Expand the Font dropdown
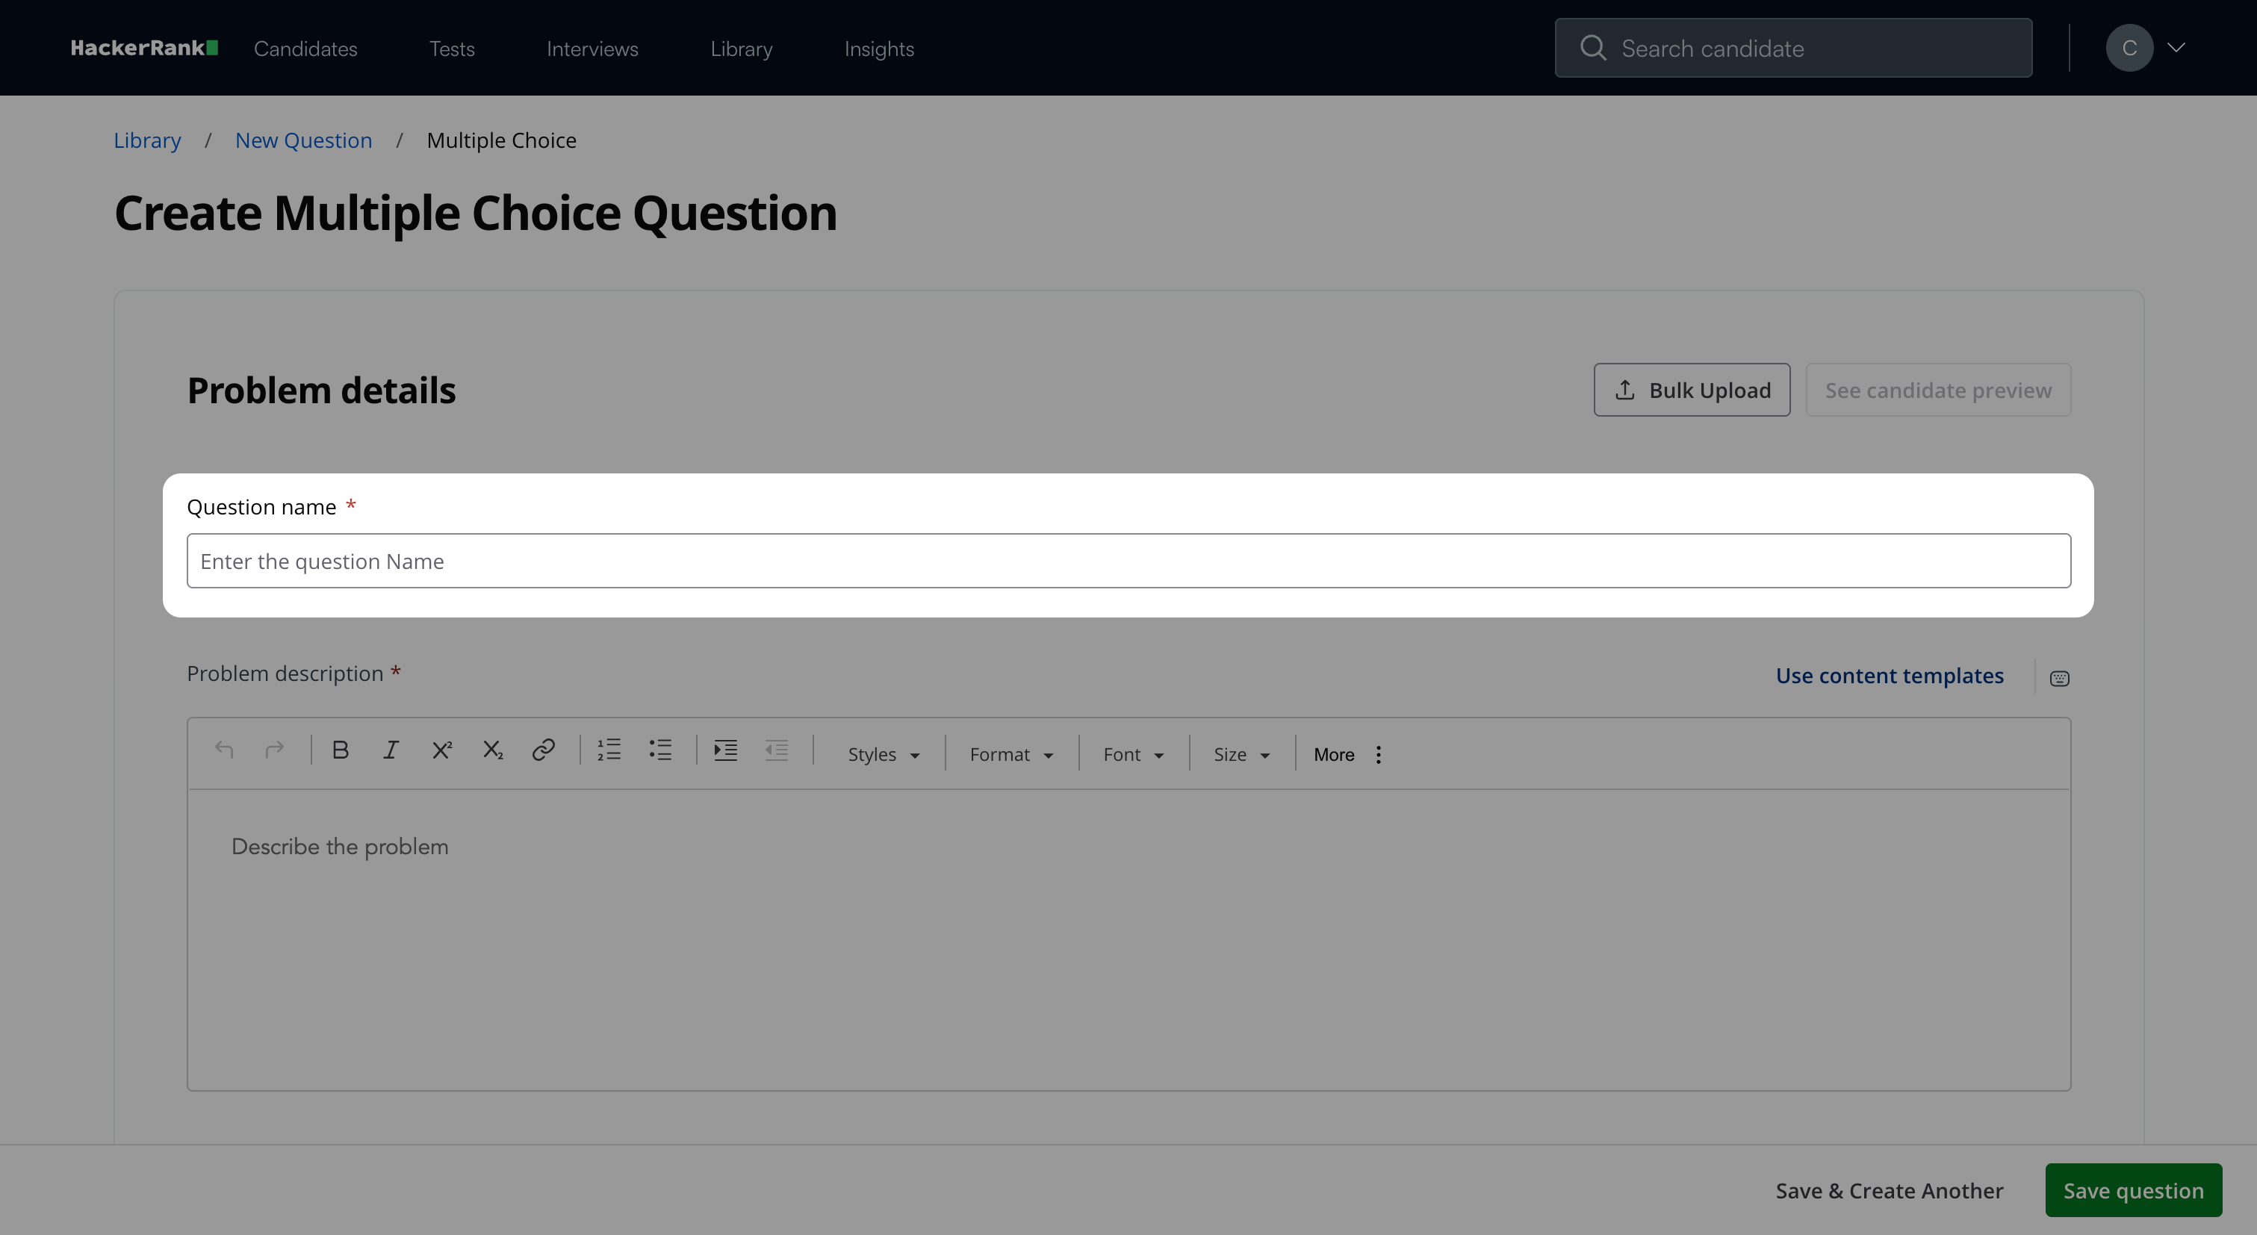 (1133, 755)
